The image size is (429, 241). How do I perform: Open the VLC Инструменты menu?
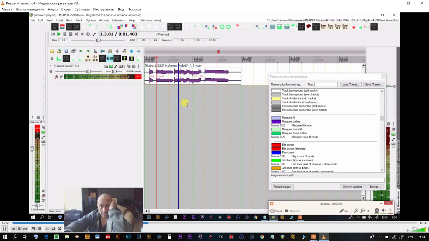coord(104,9)
